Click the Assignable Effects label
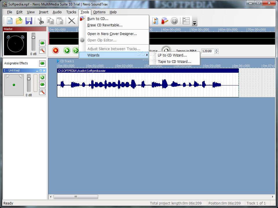278x208 pixels. click(x=16, y=63)
